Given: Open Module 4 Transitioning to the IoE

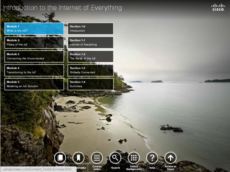Looking at the screenshot, I should pyautogui.click(x=34, y=70).
